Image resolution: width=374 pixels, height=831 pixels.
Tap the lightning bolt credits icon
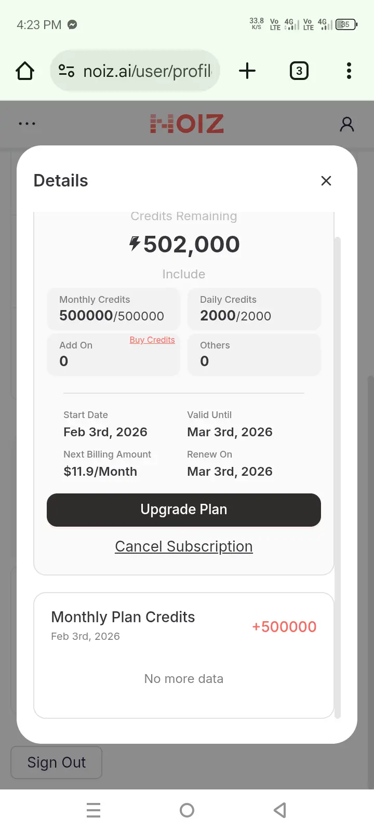[135, 244]
